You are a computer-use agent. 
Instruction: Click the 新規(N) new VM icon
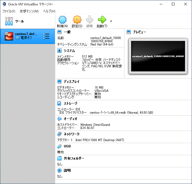tap(62, 19)
